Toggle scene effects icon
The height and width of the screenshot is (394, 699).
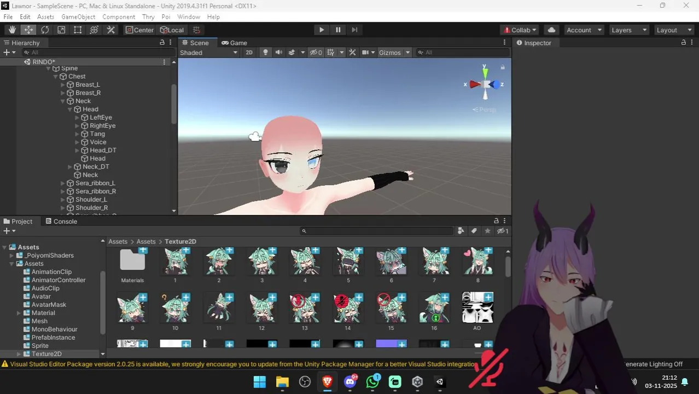click(x=292, y=53)
